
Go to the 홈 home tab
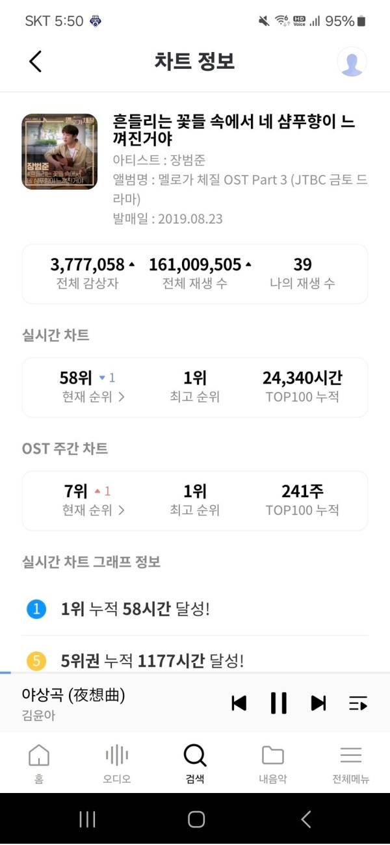tap(39, 764)
